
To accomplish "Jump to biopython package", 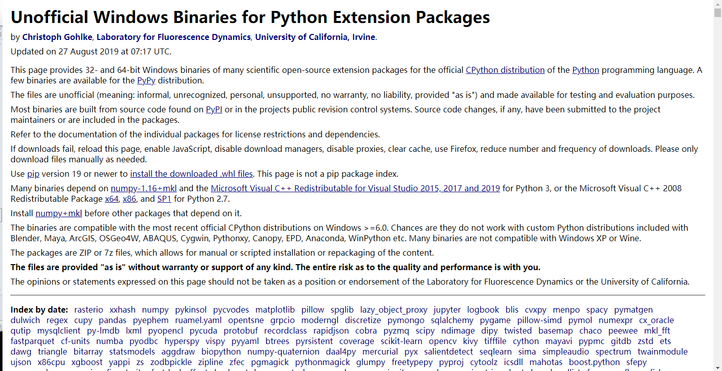I will [221, 352].
